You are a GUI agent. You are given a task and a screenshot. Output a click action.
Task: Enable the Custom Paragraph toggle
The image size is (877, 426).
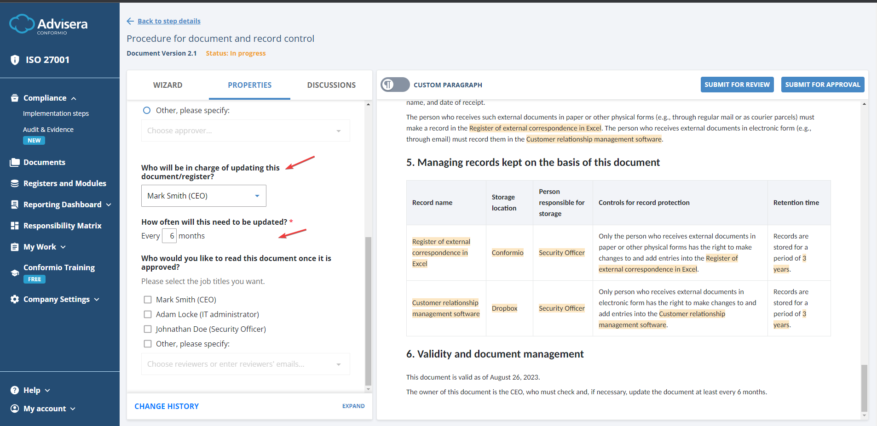395,85
